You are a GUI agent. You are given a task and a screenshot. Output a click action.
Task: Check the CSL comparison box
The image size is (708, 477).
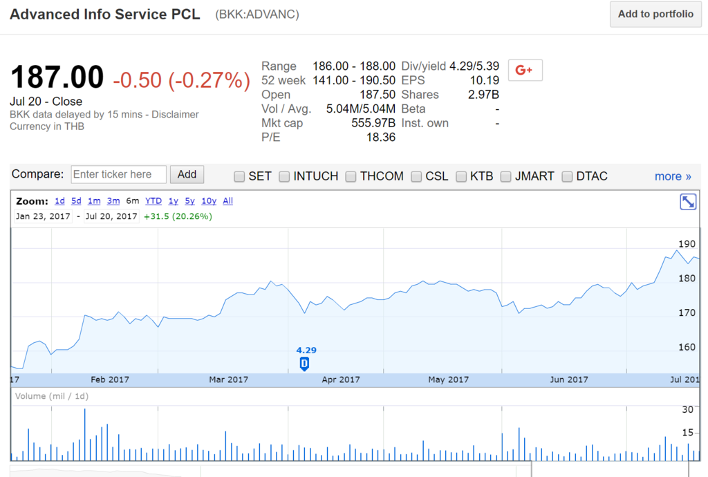(416, 176)
